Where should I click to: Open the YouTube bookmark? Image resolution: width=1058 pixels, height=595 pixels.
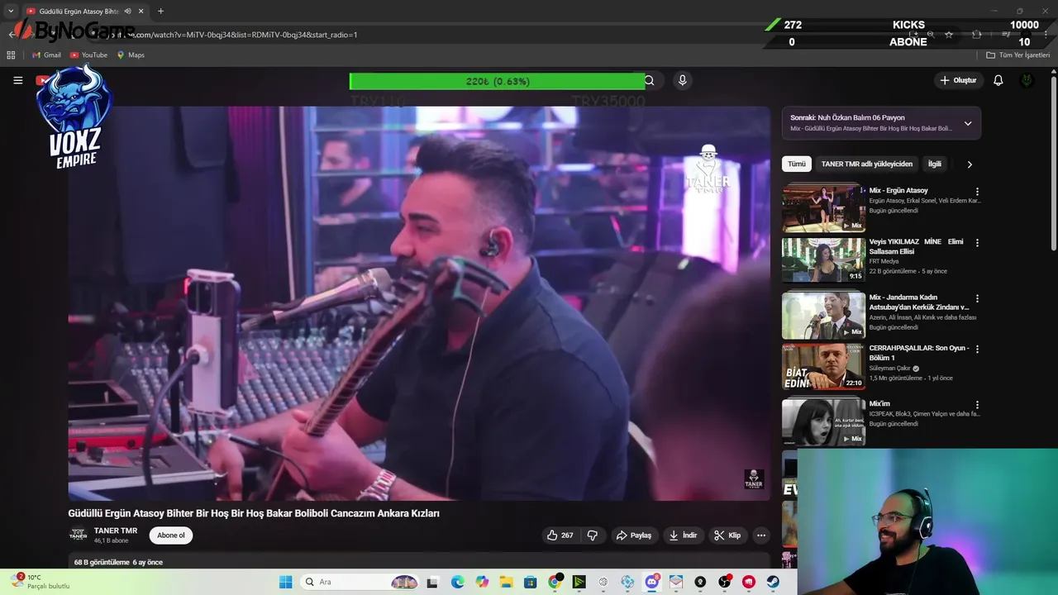pos(89,55)
